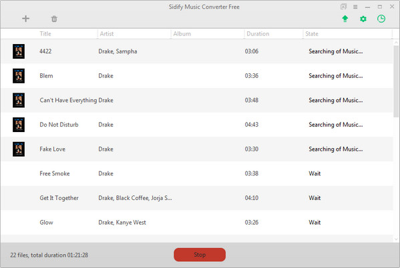Stop the conversion with the red button
Image resolution: width=400 pixels, height=268 pixels.
[200, 255]
